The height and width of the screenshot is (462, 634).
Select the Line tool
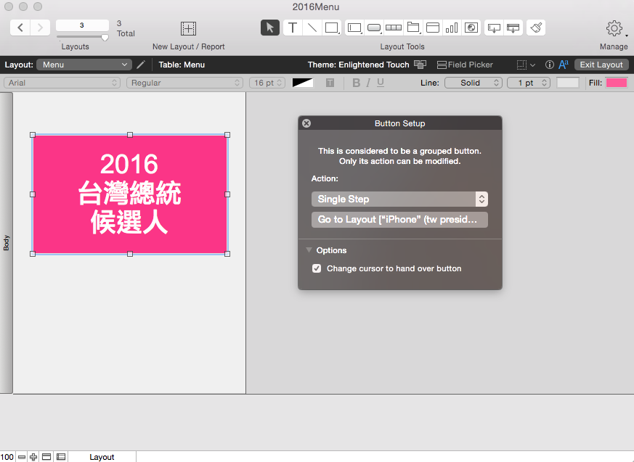(312, 28)
